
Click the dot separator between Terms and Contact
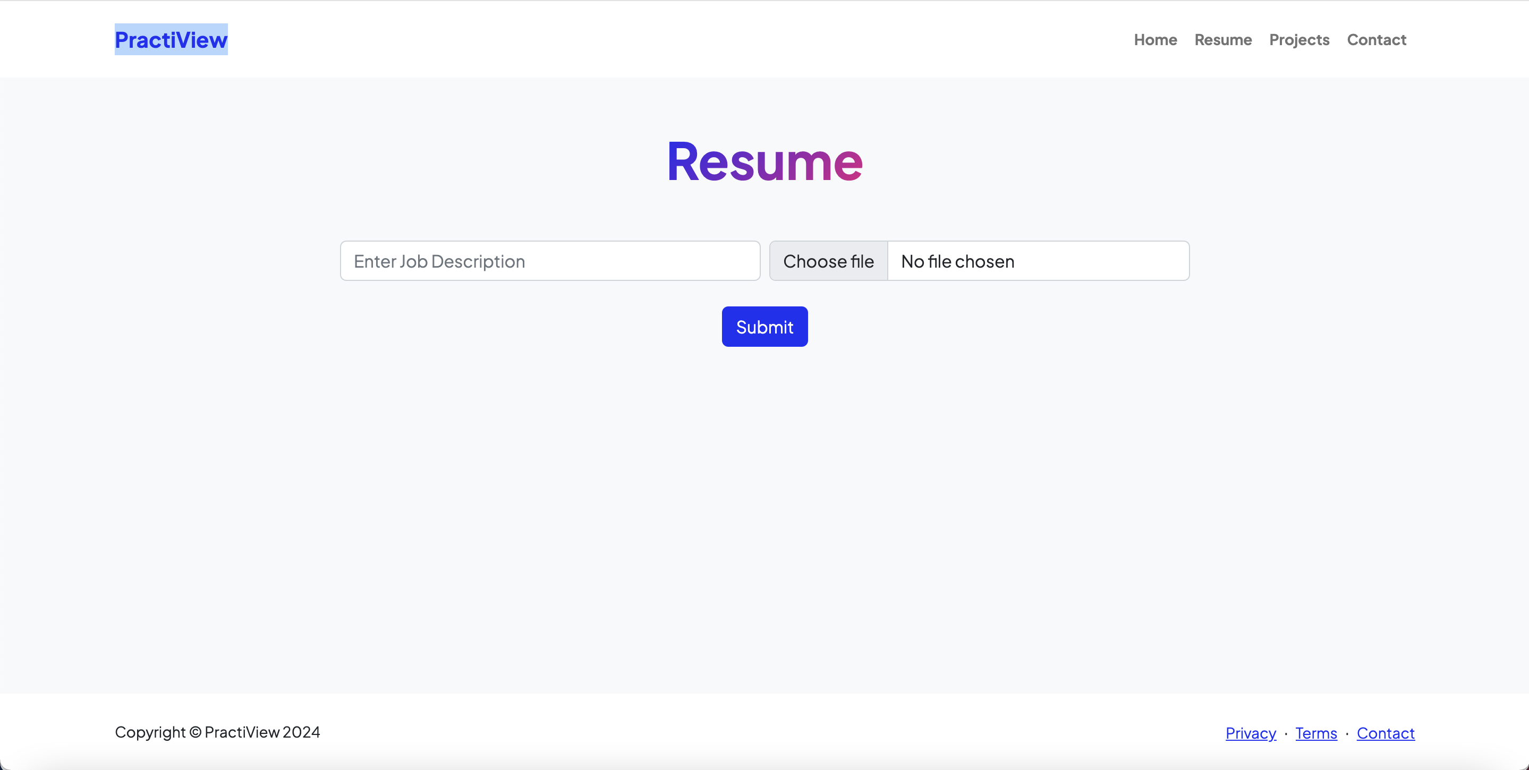click(1347, 734)
